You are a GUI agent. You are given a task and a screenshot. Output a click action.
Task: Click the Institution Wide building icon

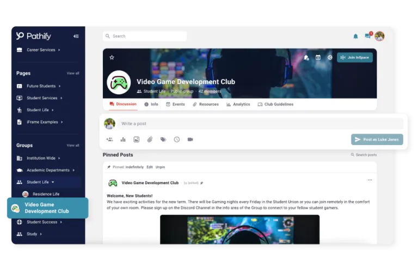pos(20,158)
